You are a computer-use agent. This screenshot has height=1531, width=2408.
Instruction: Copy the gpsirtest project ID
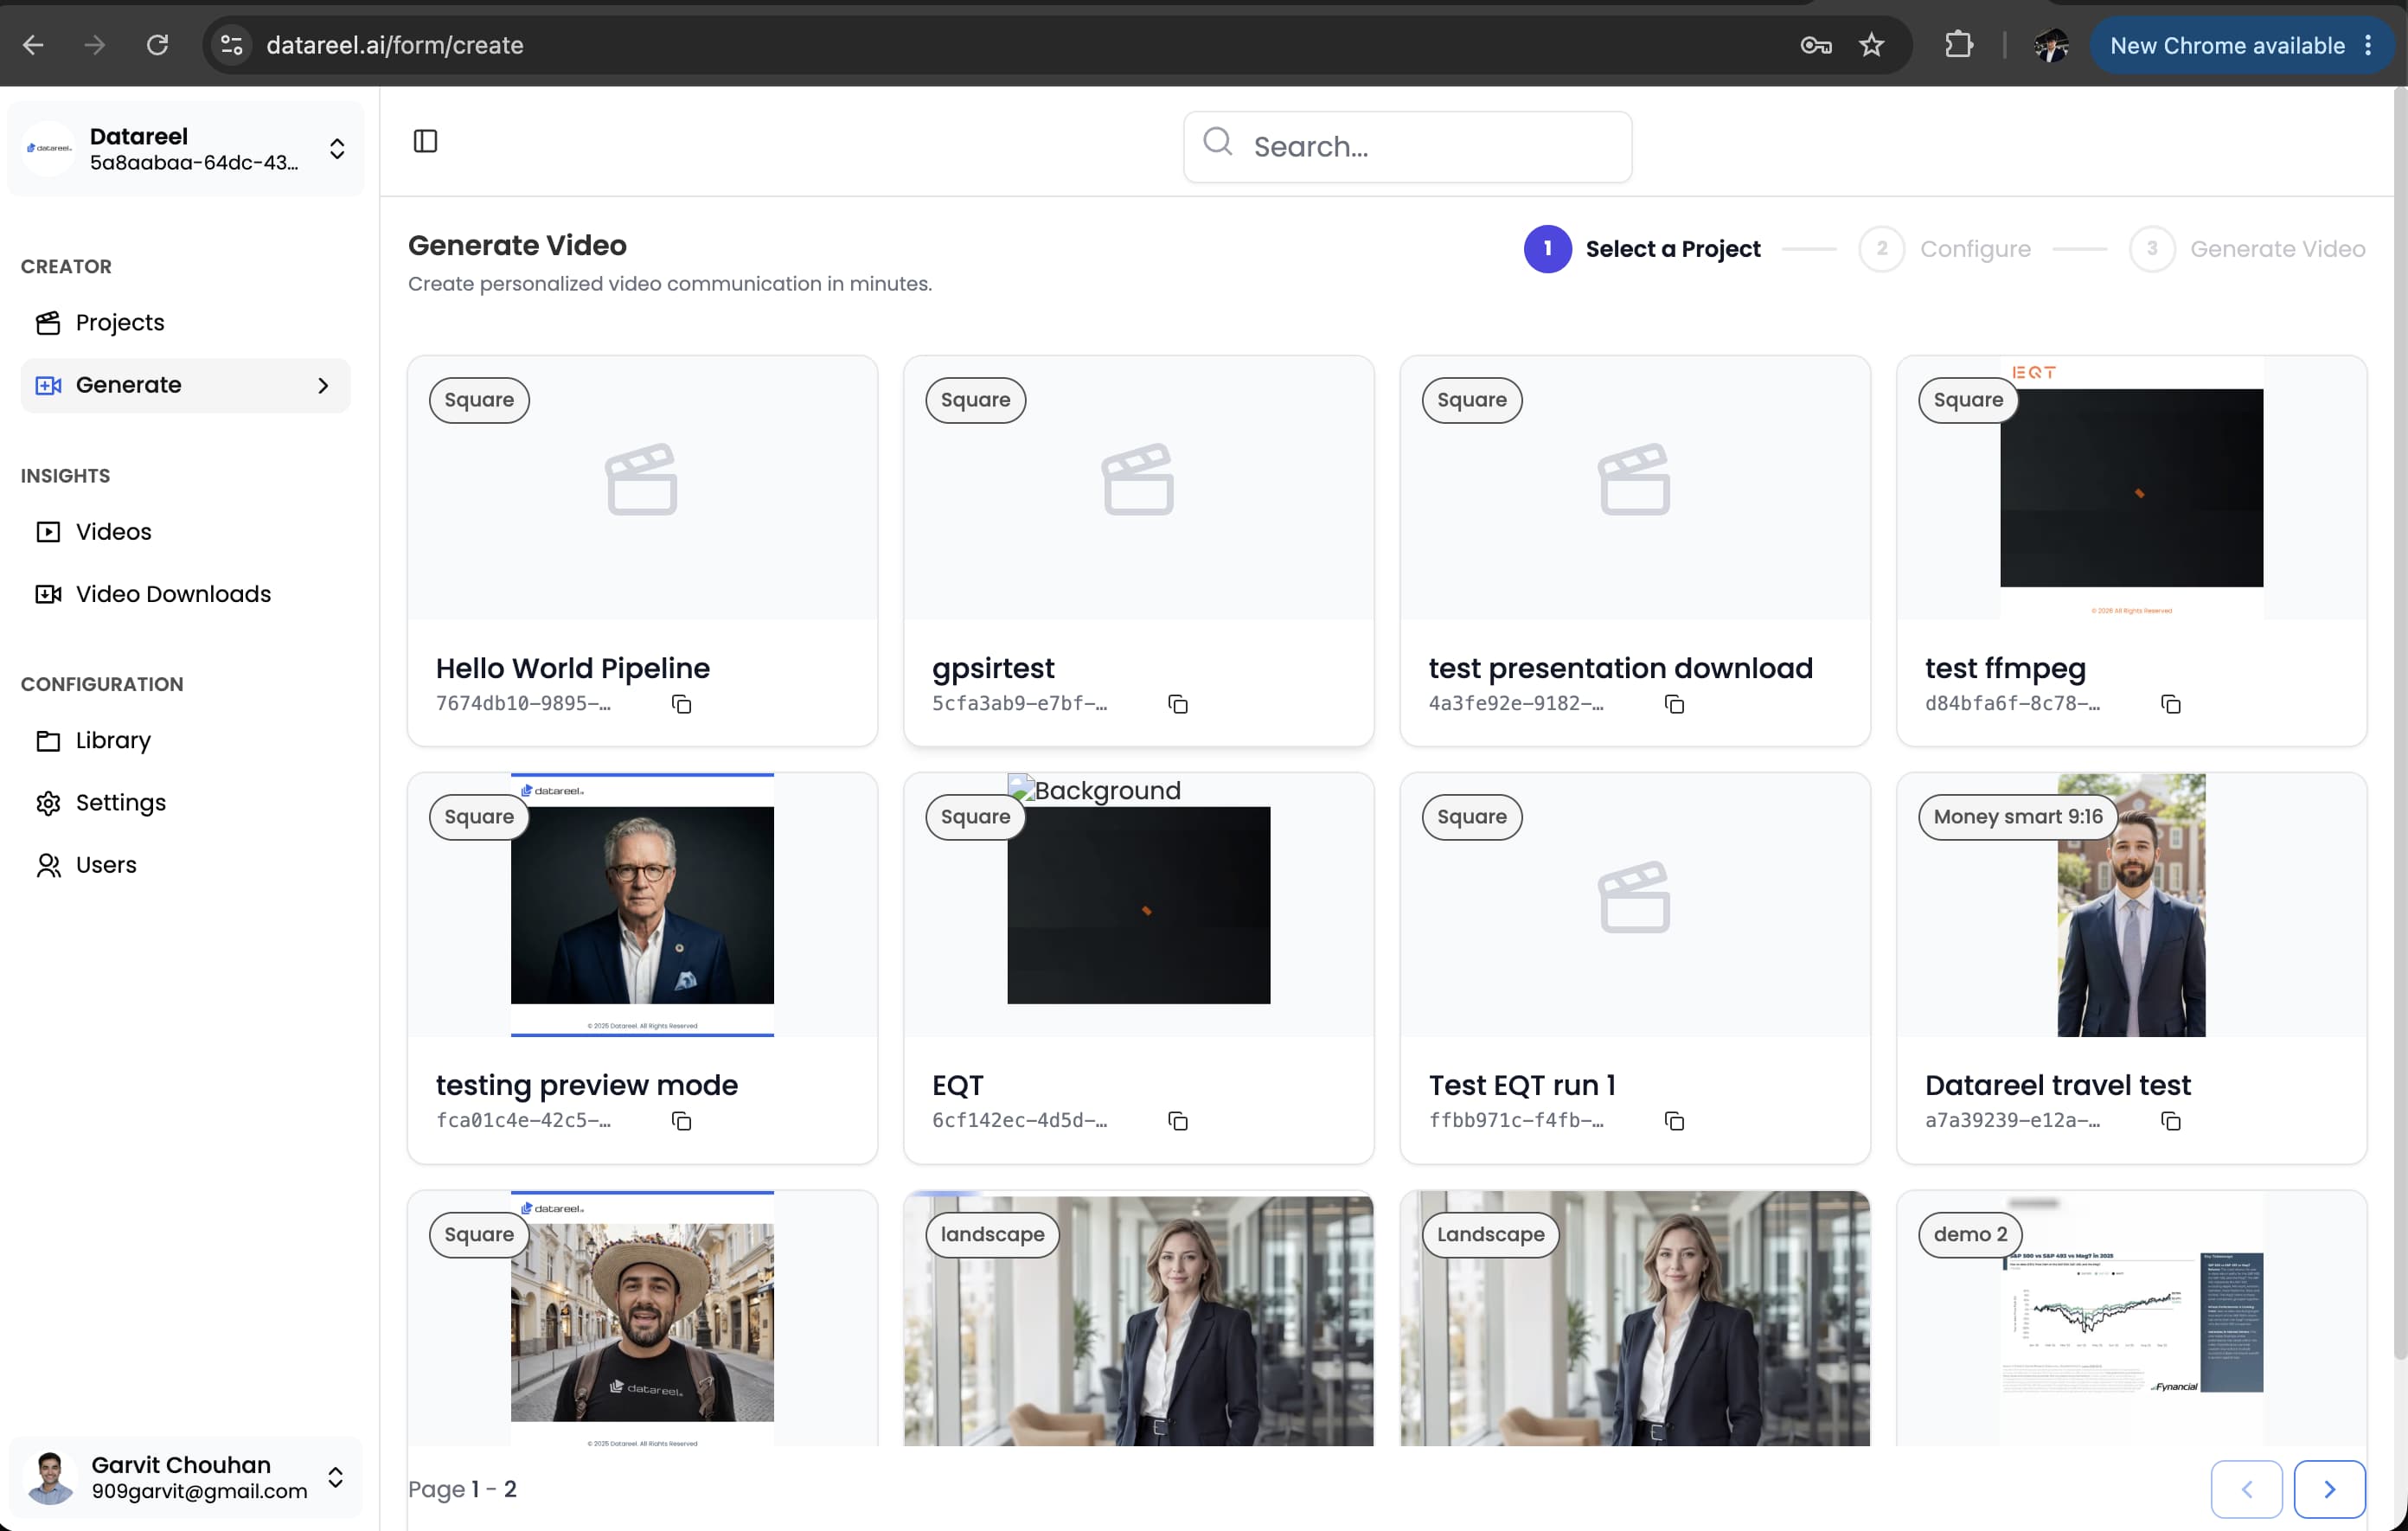pyautogui.click(x=1178, y=704)
